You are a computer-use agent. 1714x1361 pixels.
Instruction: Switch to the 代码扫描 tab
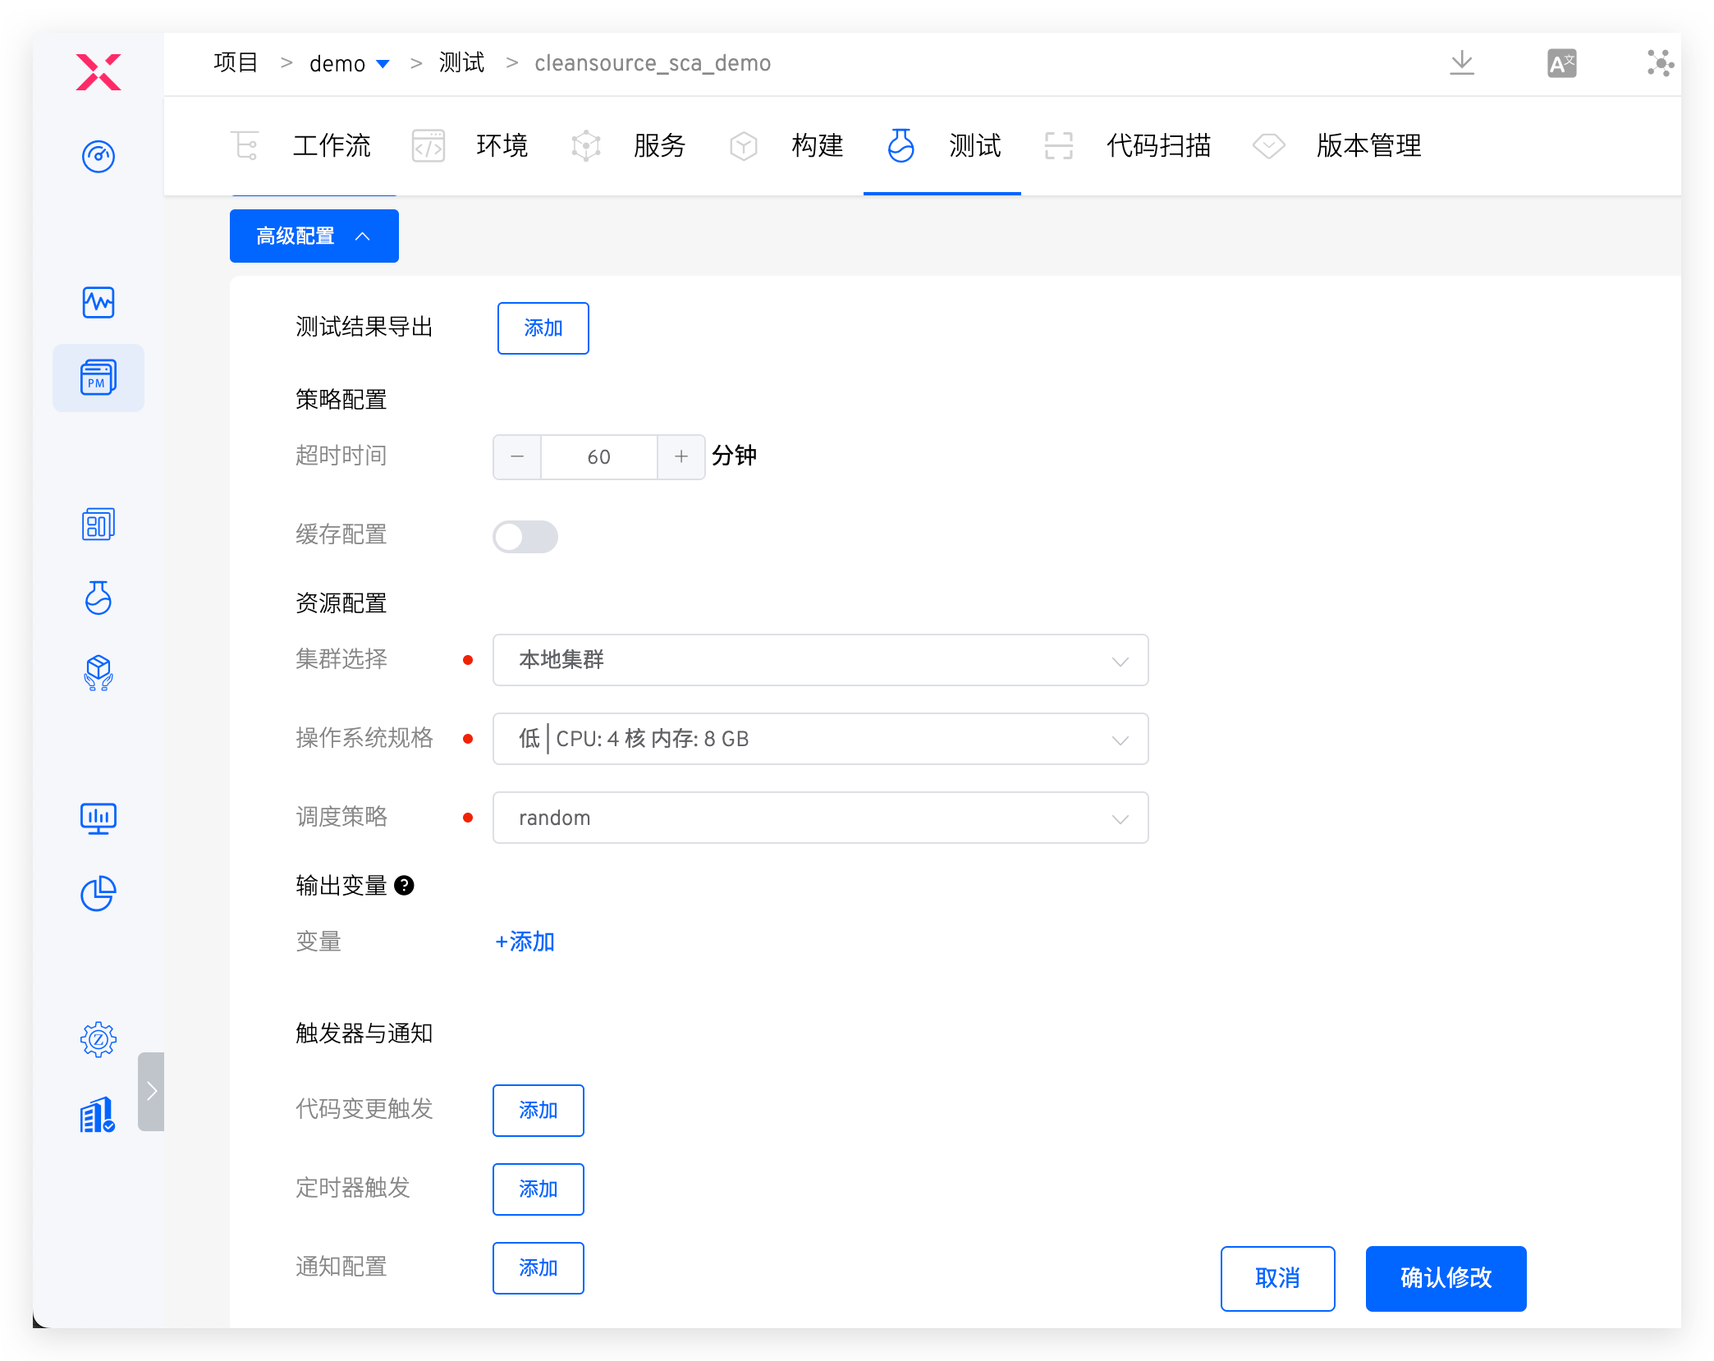(x=1158, y=145)
